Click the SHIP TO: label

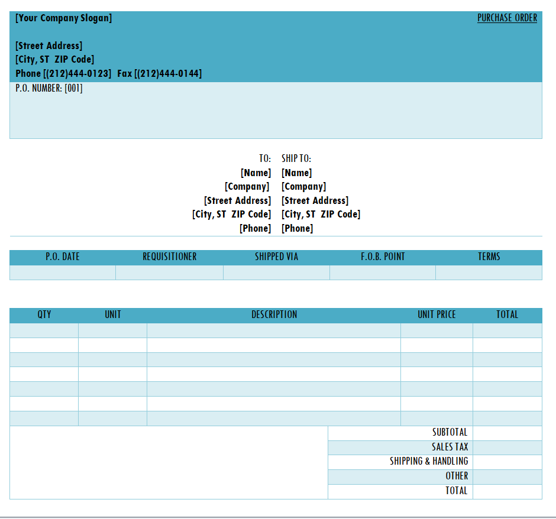296,158
